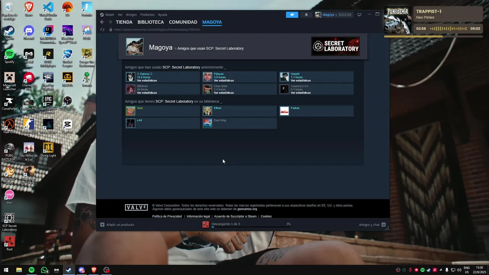Open the Información legal link
This screenshot has height=275, width=489.
198,217
